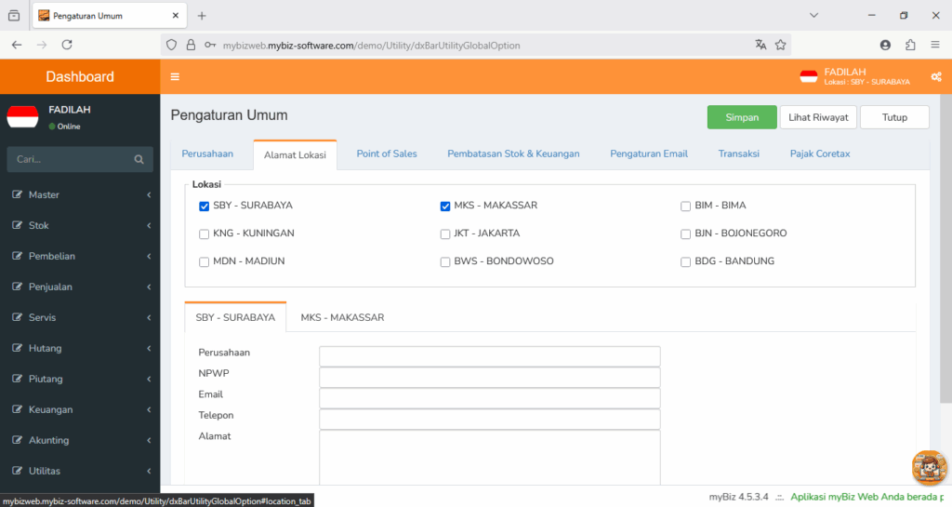The image size is (952, 507).
Task: Expand the Piutang menu chevron
Action: click(149, 379)
